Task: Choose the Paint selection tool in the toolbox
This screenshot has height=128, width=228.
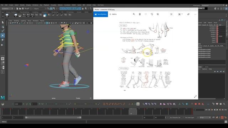Action: pyautogui.click(x=2, y=31)
